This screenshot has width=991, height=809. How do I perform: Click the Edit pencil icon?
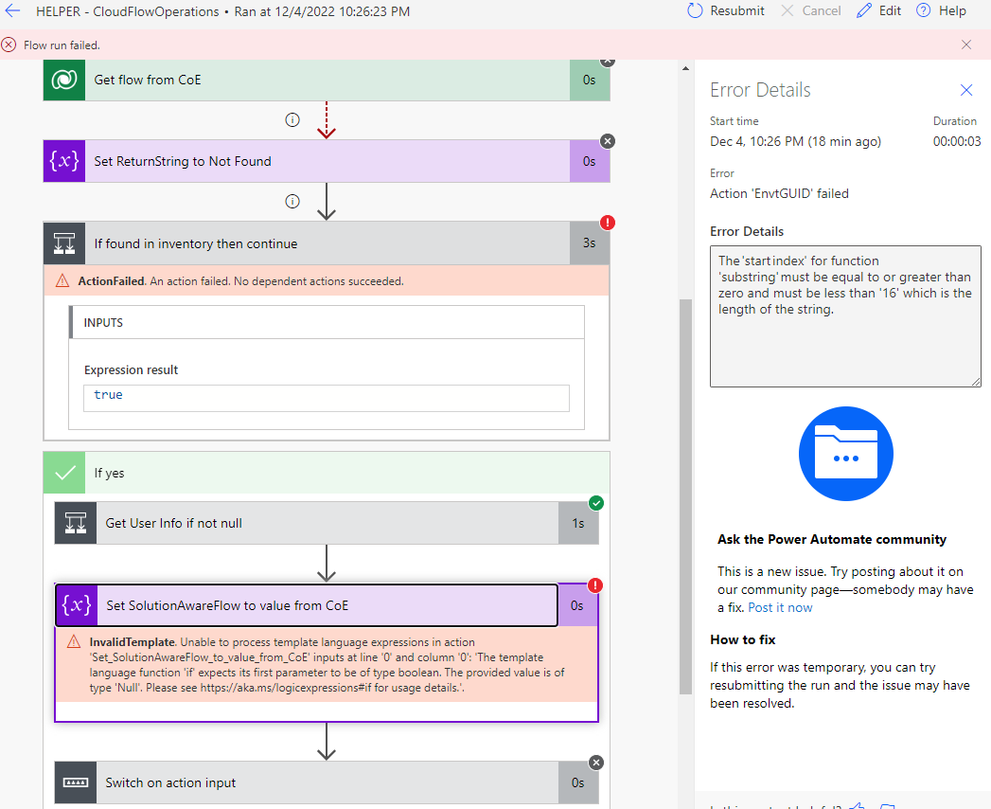(863, 10)
